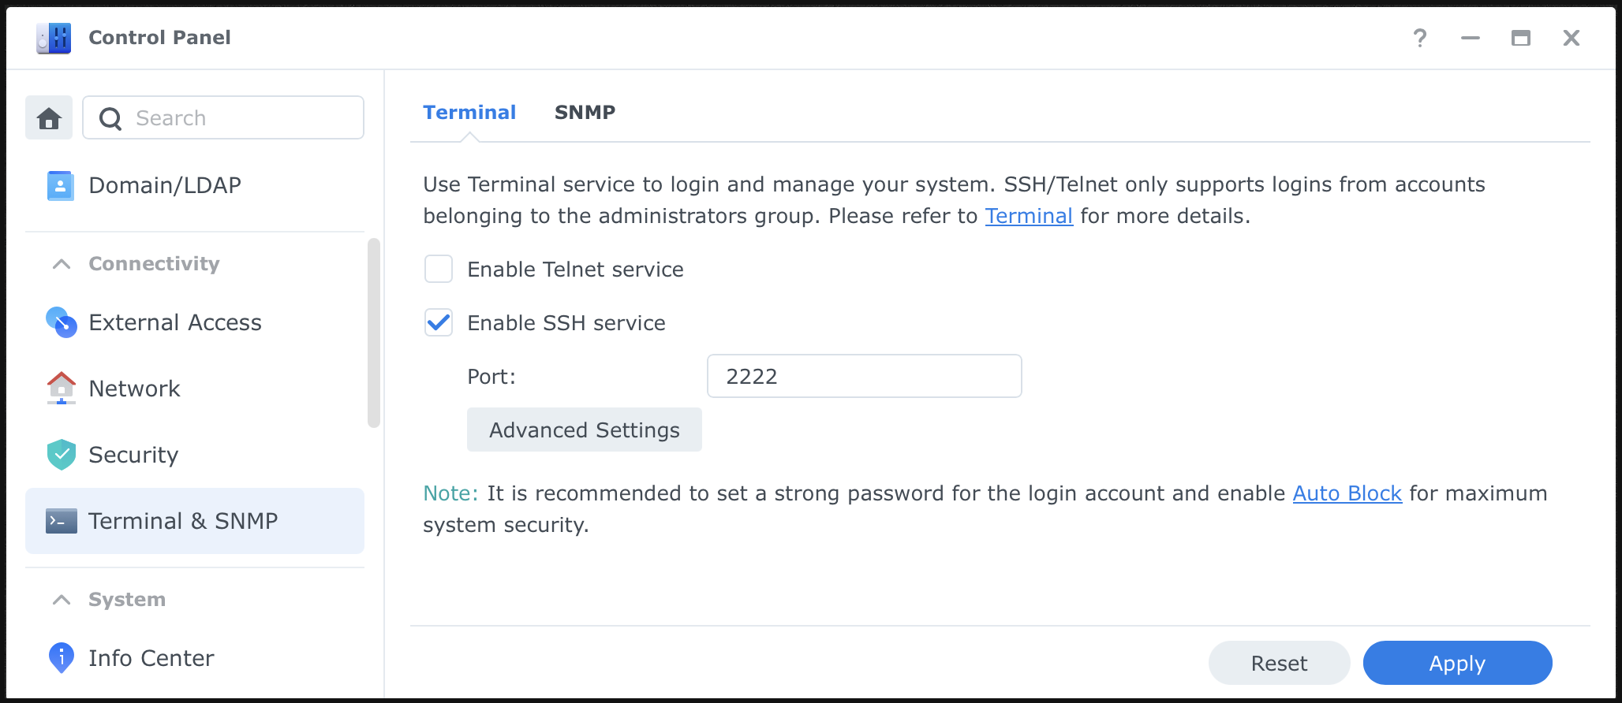This screenshot has width=1622, height=703.
Task: Click the Domain/LDAP icon
Action: (x=61, y=186)
